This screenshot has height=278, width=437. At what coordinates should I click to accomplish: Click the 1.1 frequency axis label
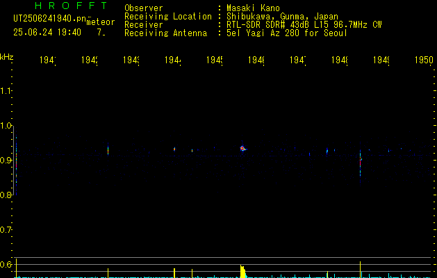point(6,90)
